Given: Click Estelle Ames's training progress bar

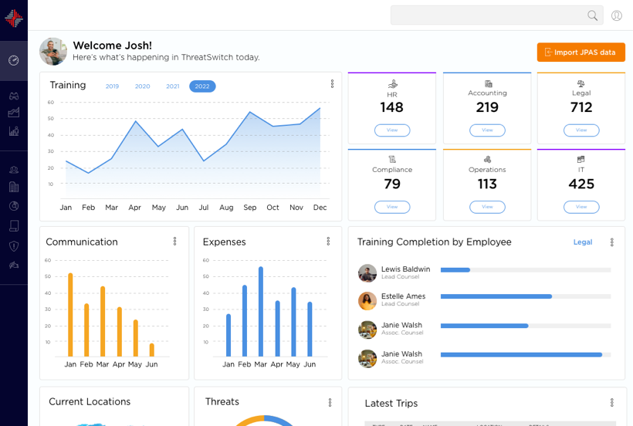Looking at the screenshot, I should 525,296.
